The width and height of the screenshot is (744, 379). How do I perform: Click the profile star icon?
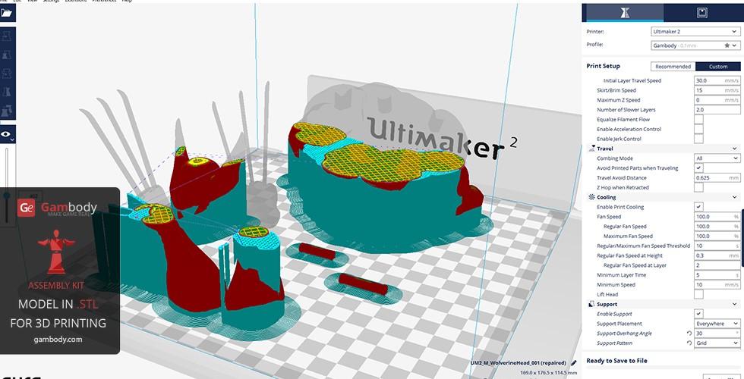click(x=727, y=45)
